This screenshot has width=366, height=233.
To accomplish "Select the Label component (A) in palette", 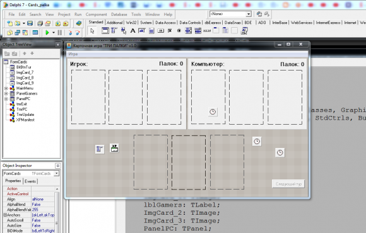I will click(133, 31).
